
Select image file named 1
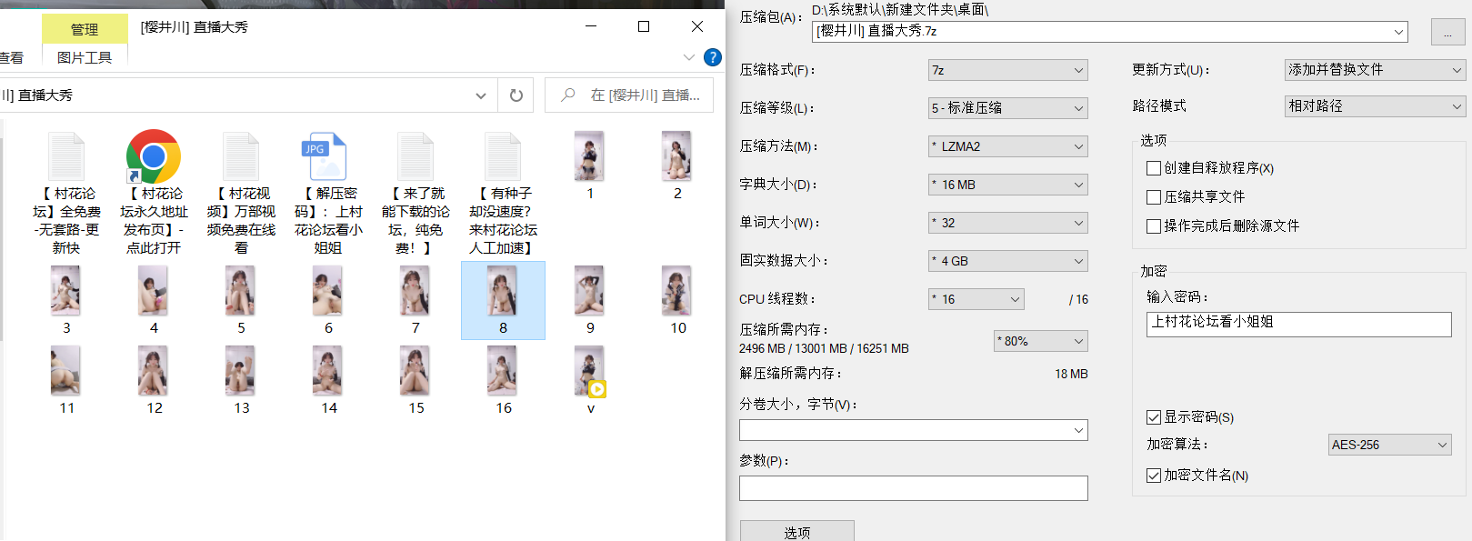tap(590, 166)
